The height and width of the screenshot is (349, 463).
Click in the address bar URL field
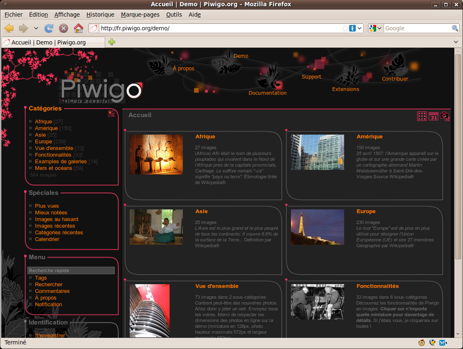click(x=220, y=28)
